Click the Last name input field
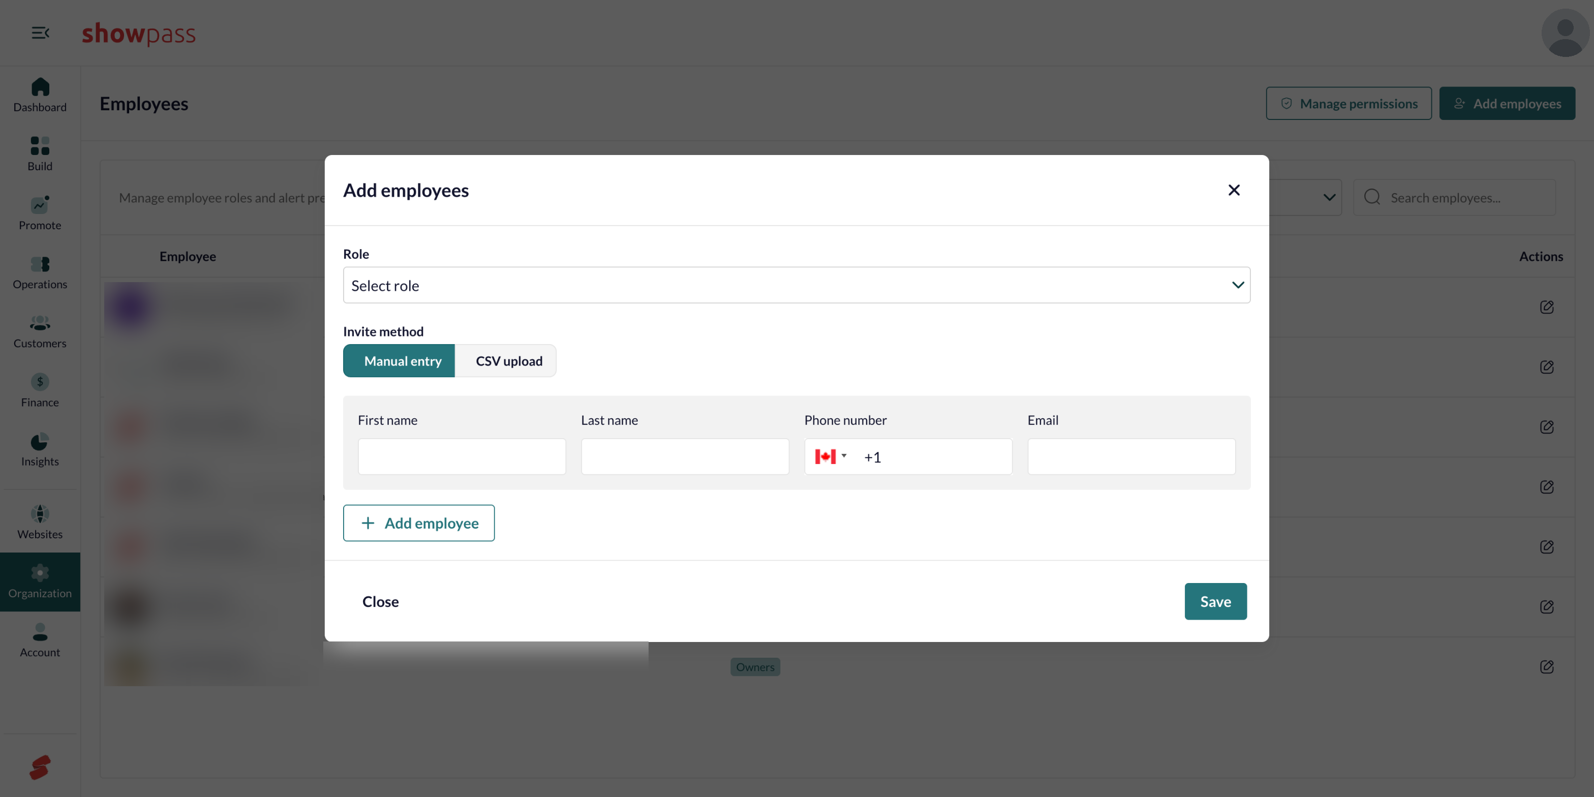Image resolution: width=1594 pixels, height=797 pixels. [685, 456]
